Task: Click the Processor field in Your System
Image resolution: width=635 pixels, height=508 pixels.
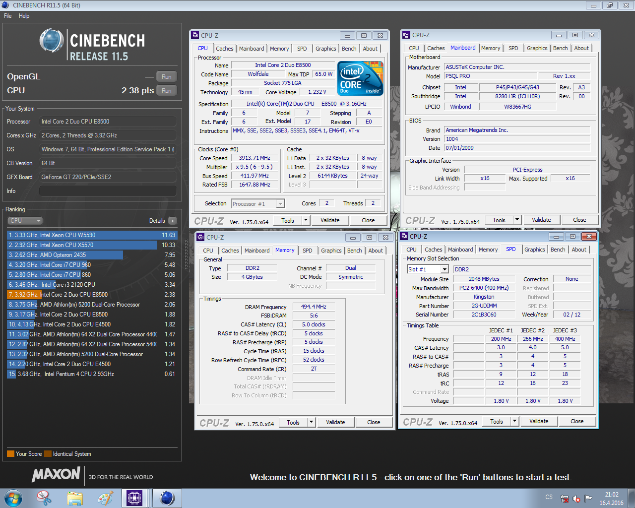Action: point(108,122)
